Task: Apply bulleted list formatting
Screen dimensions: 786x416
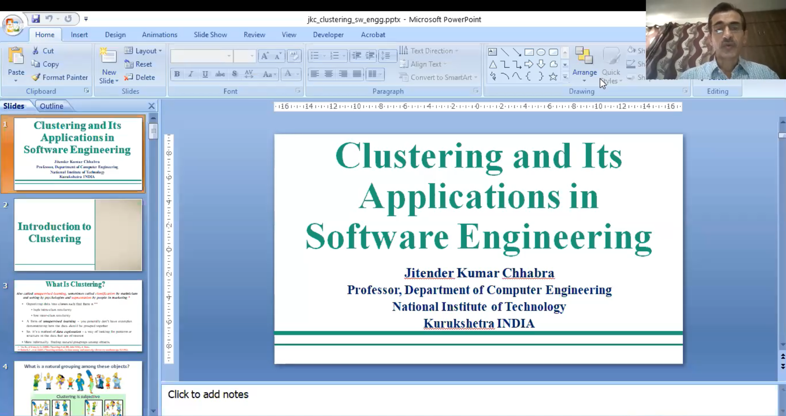Action: tap(315, 56)
